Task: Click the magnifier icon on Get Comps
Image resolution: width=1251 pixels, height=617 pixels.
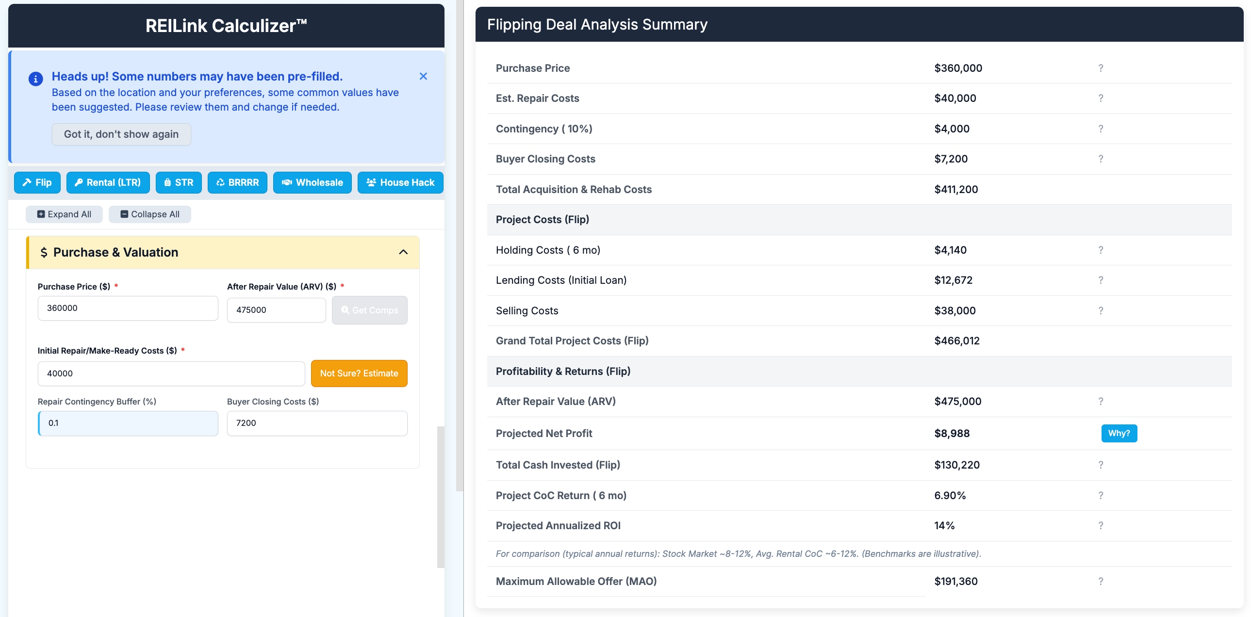Action: [346, 310]
